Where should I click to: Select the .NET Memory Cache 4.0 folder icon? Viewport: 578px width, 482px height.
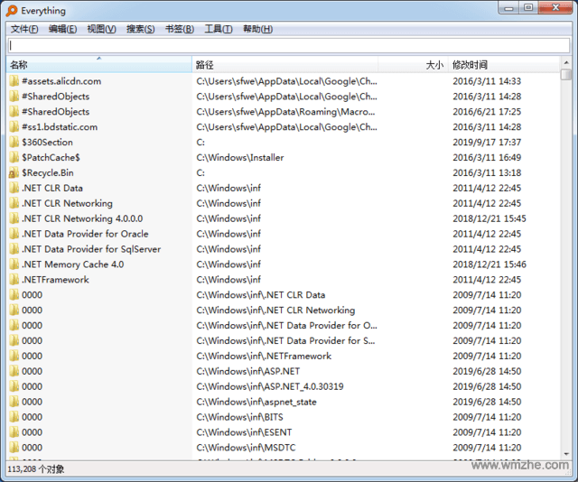click(14, 264)
